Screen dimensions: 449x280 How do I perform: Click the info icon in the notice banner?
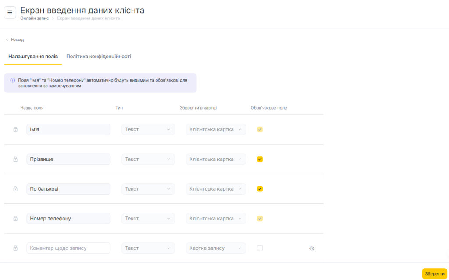(x=12, y=80)
